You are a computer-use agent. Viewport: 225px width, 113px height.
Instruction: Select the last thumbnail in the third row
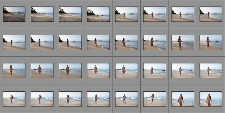(x=211, y=71)
